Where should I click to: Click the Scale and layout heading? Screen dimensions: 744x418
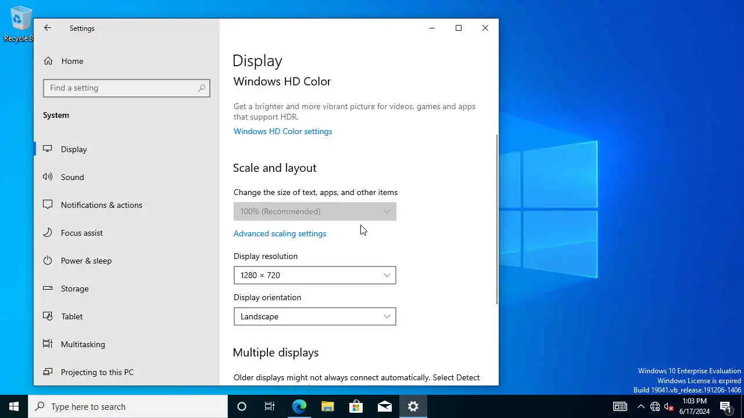point(274,168)
